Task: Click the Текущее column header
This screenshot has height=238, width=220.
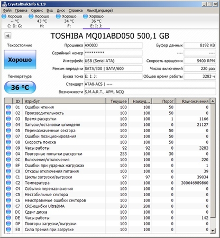Action: pos(117,102)
